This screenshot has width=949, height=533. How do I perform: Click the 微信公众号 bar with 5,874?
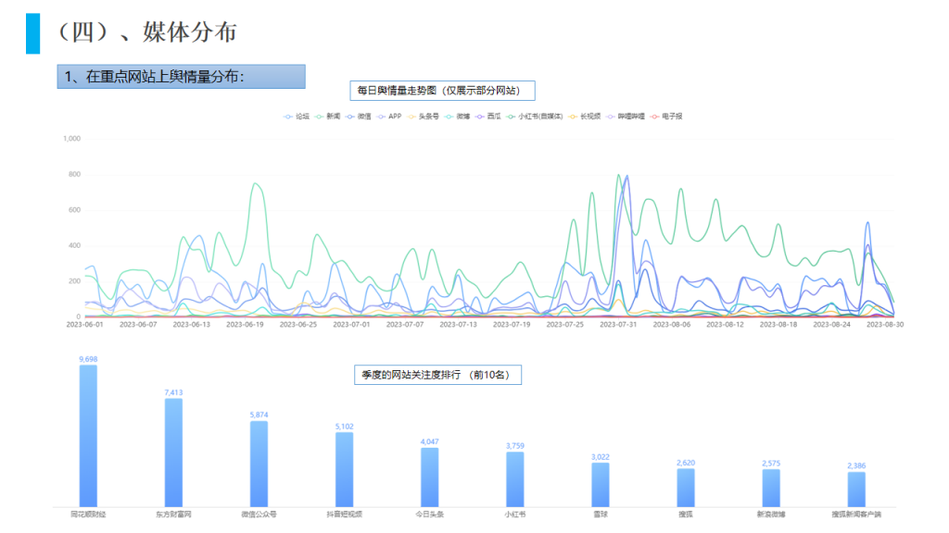[x=259, y=463]
